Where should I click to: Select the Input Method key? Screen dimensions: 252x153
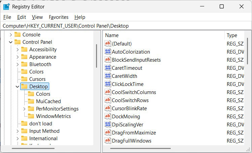pos(44,131)
